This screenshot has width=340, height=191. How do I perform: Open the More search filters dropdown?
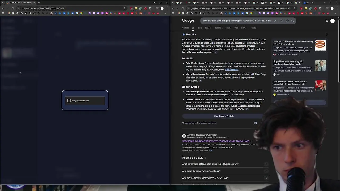244,28
